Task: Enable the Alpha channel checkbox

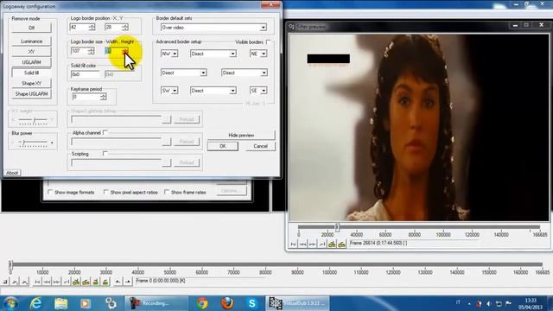Action: pos(105,132)
